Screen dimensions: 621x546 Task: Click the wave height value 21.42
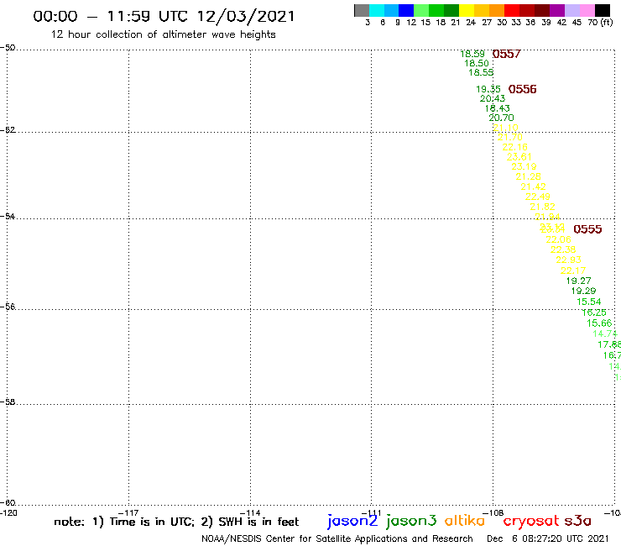tap(533, 186)
